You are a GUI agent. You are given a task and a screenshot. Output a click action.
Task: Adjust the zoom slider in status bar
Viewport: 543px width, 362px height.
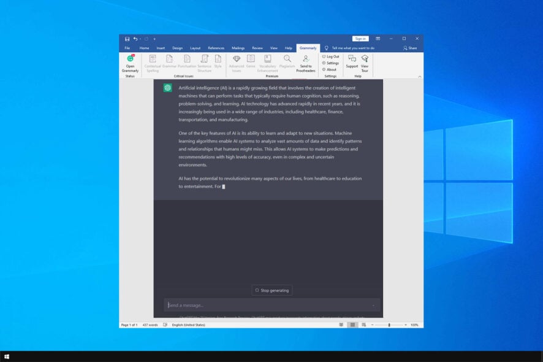coord(390,325)
